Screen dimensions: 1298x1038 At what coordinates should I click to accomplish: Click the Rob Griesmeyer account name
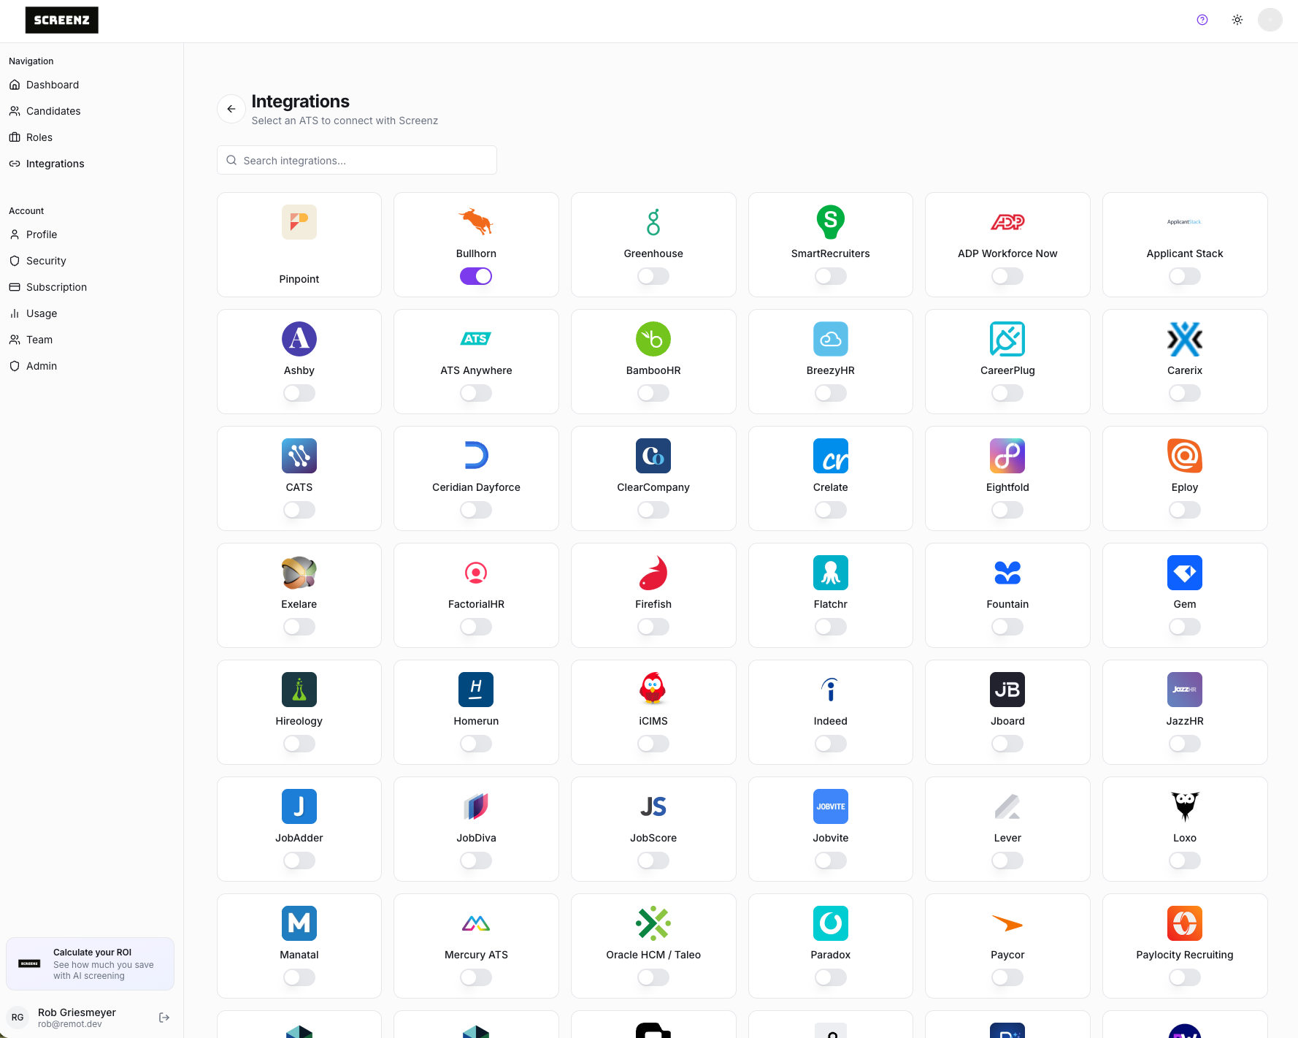(77, 1012)
